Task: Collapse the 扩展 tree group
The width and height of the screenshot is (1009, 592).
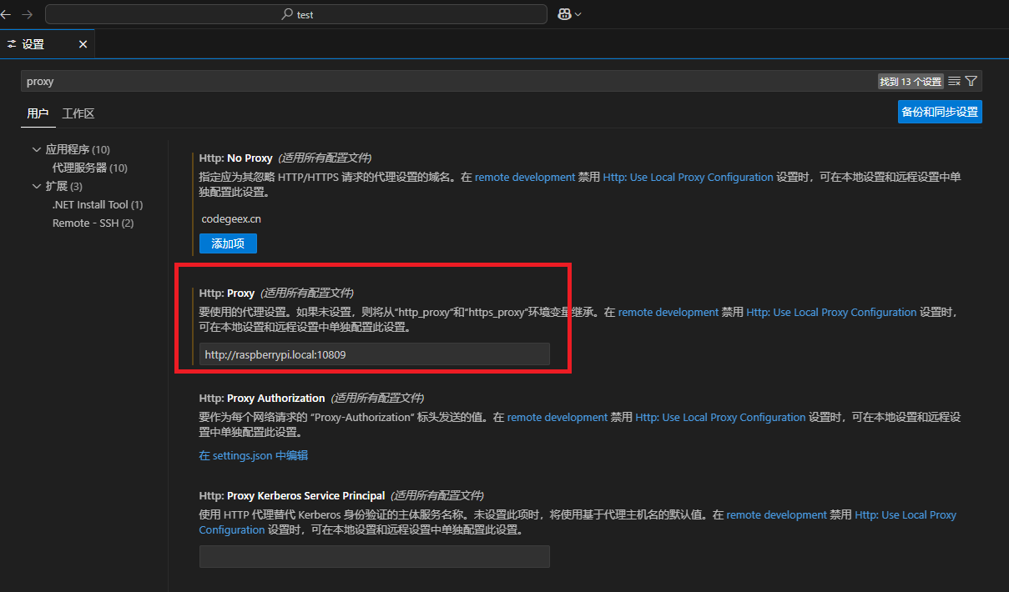Action: pos(37,186)
